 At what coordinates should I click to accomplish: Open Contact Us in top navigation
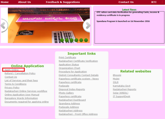pos(126,2)
